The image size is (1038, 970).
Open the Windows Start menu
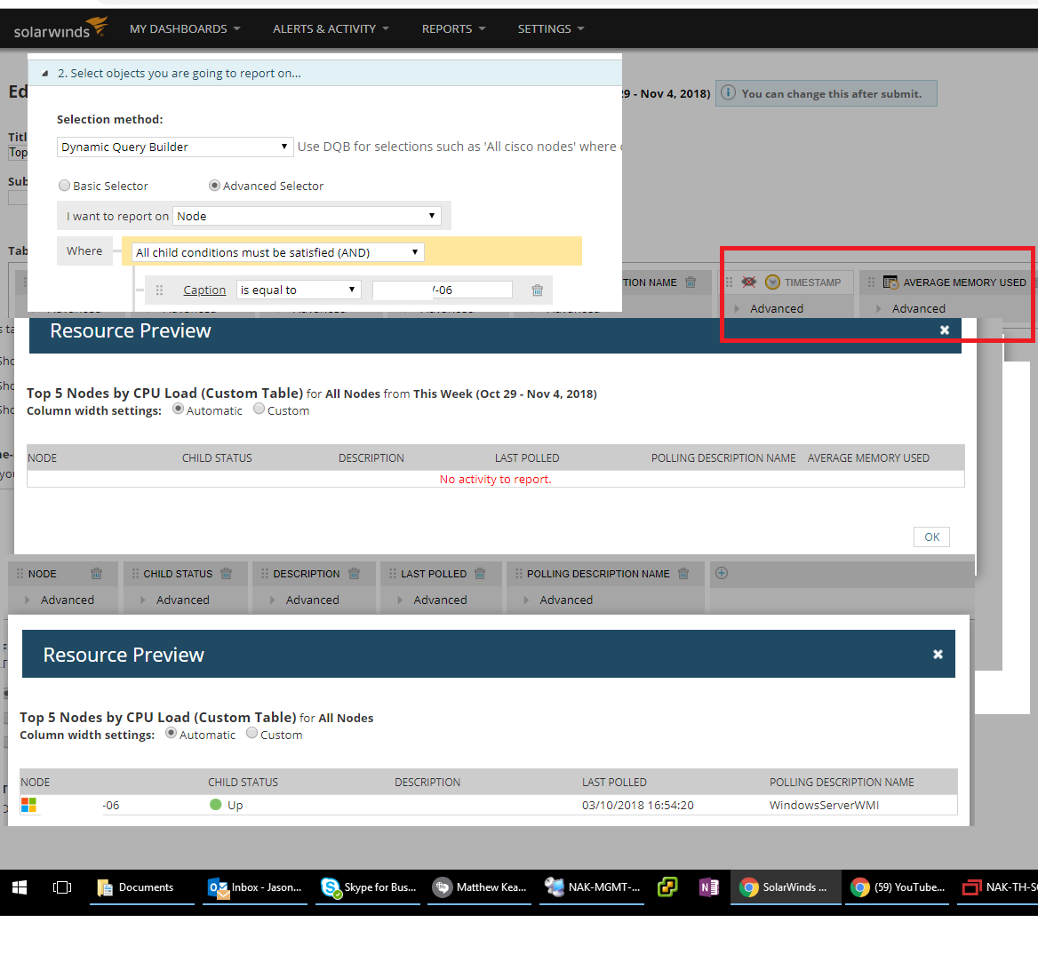click(20, 887)
